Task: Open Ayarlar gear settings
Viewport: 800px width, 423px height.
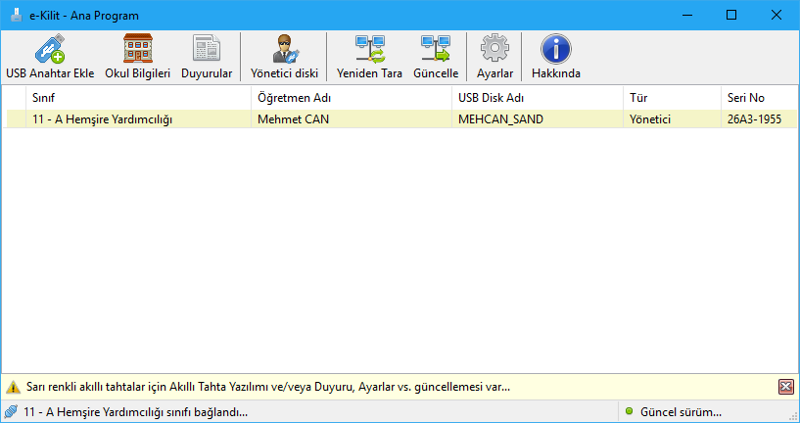Action: [494, 49]
